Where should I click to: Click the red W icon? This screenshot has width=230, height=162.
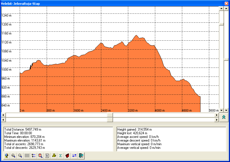point(67,156)
